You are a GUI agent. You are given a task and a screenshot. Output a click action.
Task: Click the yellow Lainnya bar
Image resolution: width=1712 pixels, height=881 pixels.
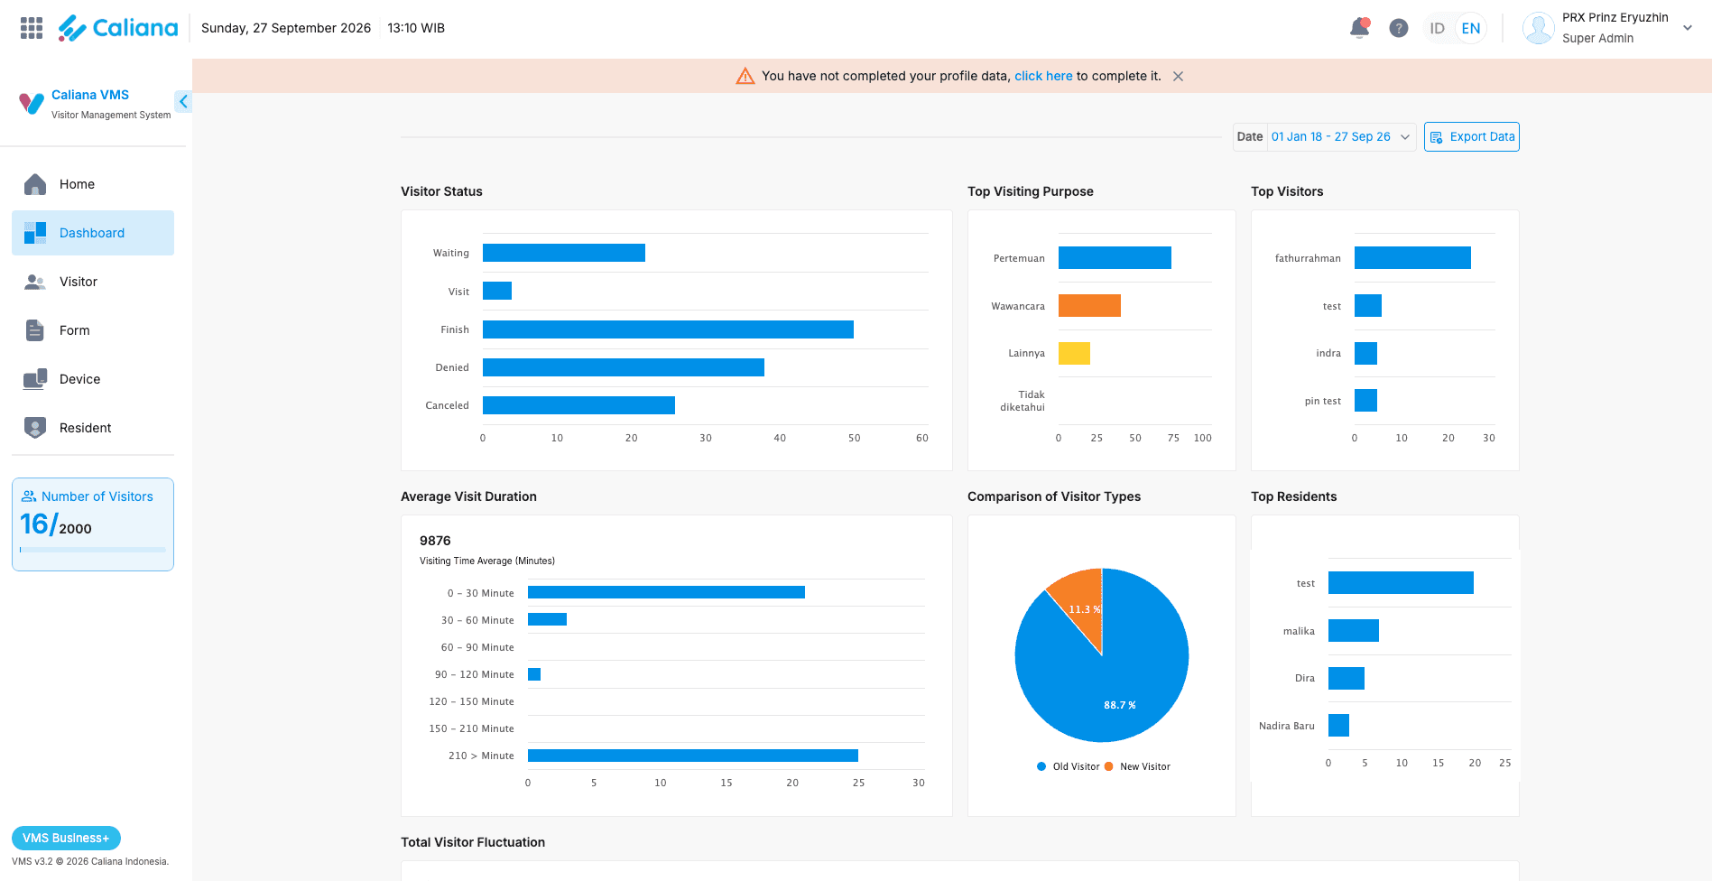point(1074,353)
